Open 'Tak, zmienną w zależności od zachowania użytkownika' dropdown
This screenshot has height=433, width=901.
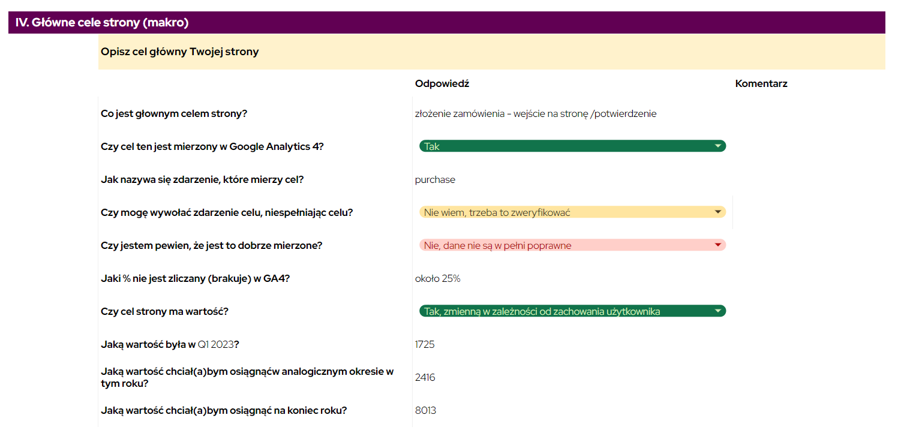pyautogui.click(x=572, y=311)
